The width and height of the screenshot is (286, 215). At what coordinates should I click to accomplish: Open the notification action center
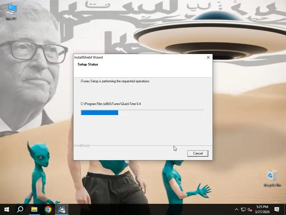point(277,209)
